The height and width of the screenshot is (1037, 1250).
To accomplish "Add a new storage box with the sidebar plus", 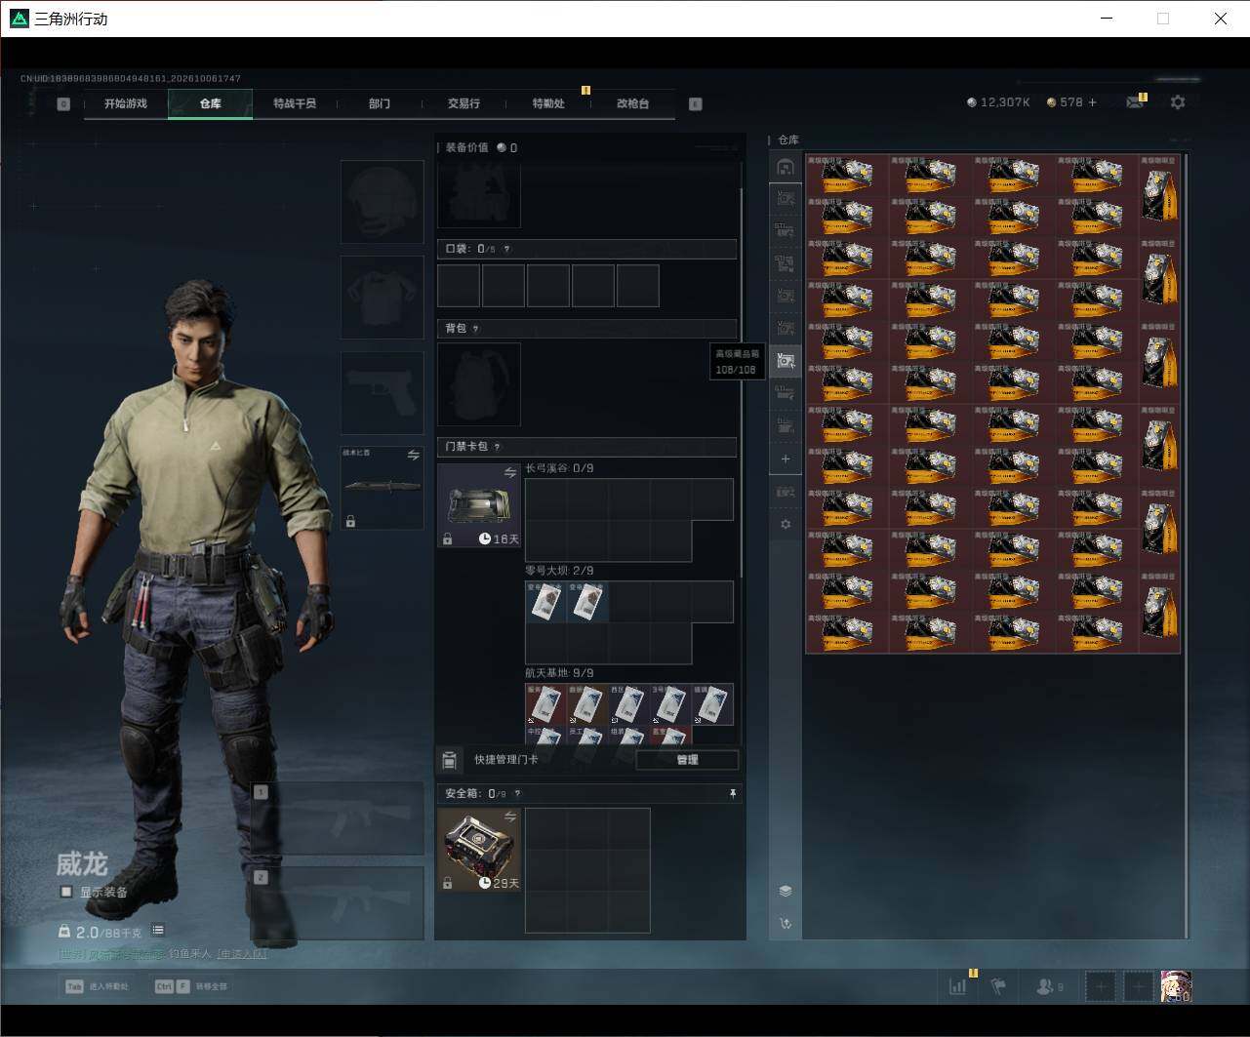I will point(786,459).
